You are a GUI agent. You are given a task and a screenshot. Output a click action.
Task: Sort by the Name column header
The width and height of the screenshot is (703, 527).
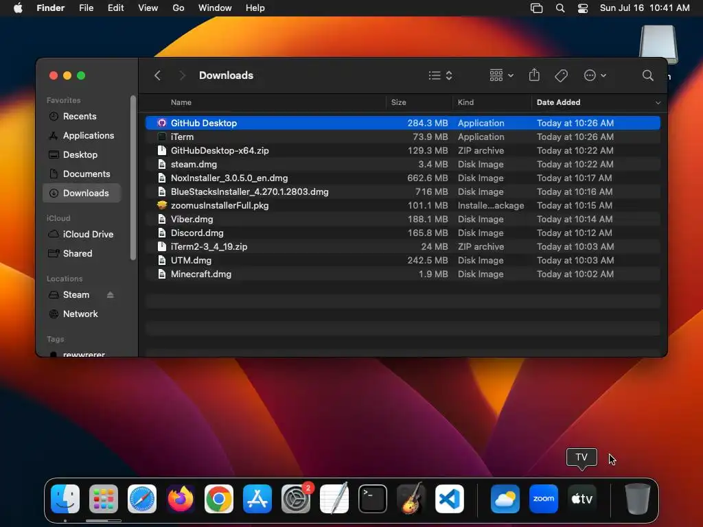(181, 102)
